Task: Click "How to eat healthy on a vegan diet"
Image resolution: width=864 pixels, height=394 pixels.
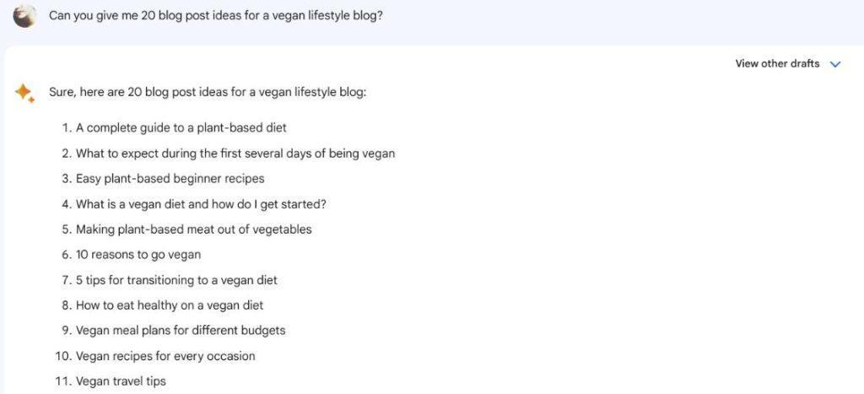Action: pyautogui.click(x=170, y=305)
